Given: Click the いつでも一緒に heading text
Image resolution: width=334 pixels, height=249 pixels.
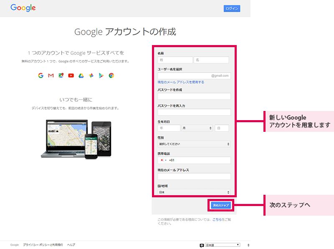Looking at the screenshot, I should (76, 100).
